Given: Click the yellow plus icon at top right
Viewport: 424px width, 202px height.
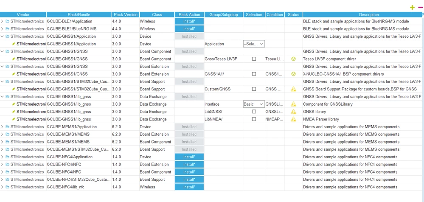Looking at the screenshot, I should tap(412, 7).
